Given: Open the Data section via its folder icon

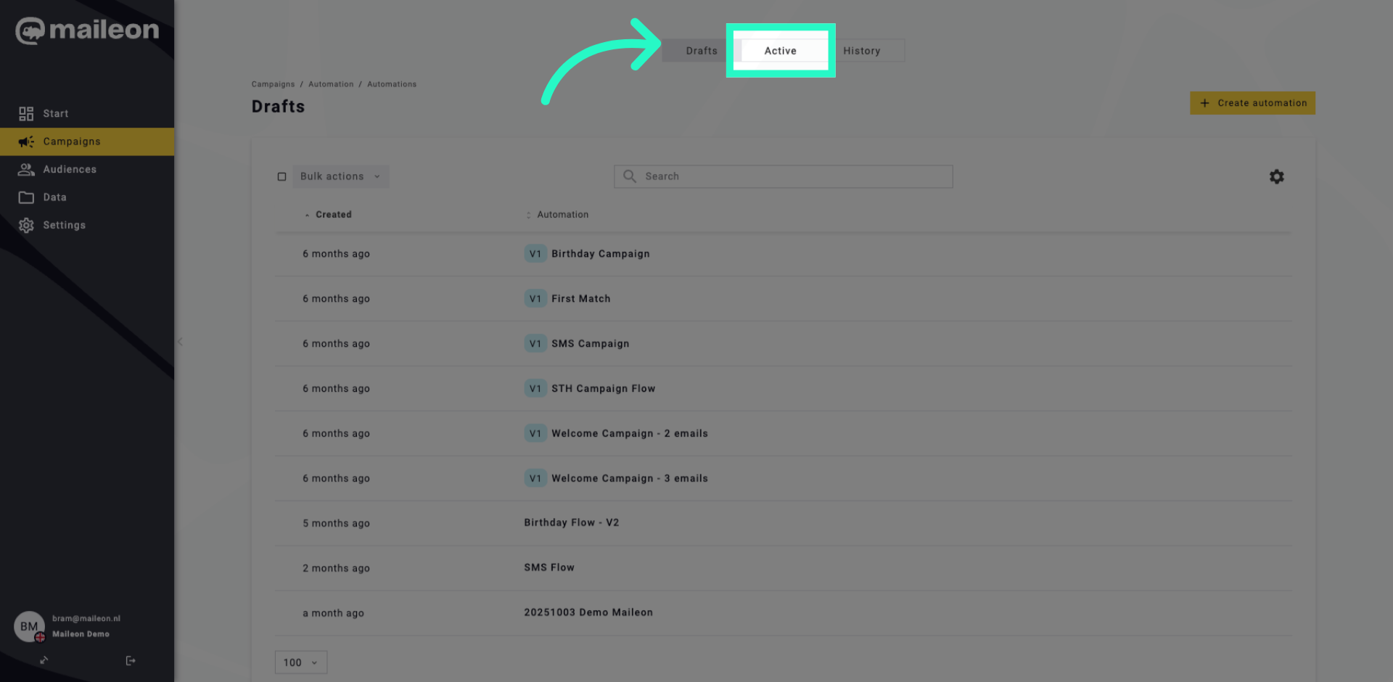Looking at the screenshot, I should coord(27,197).
